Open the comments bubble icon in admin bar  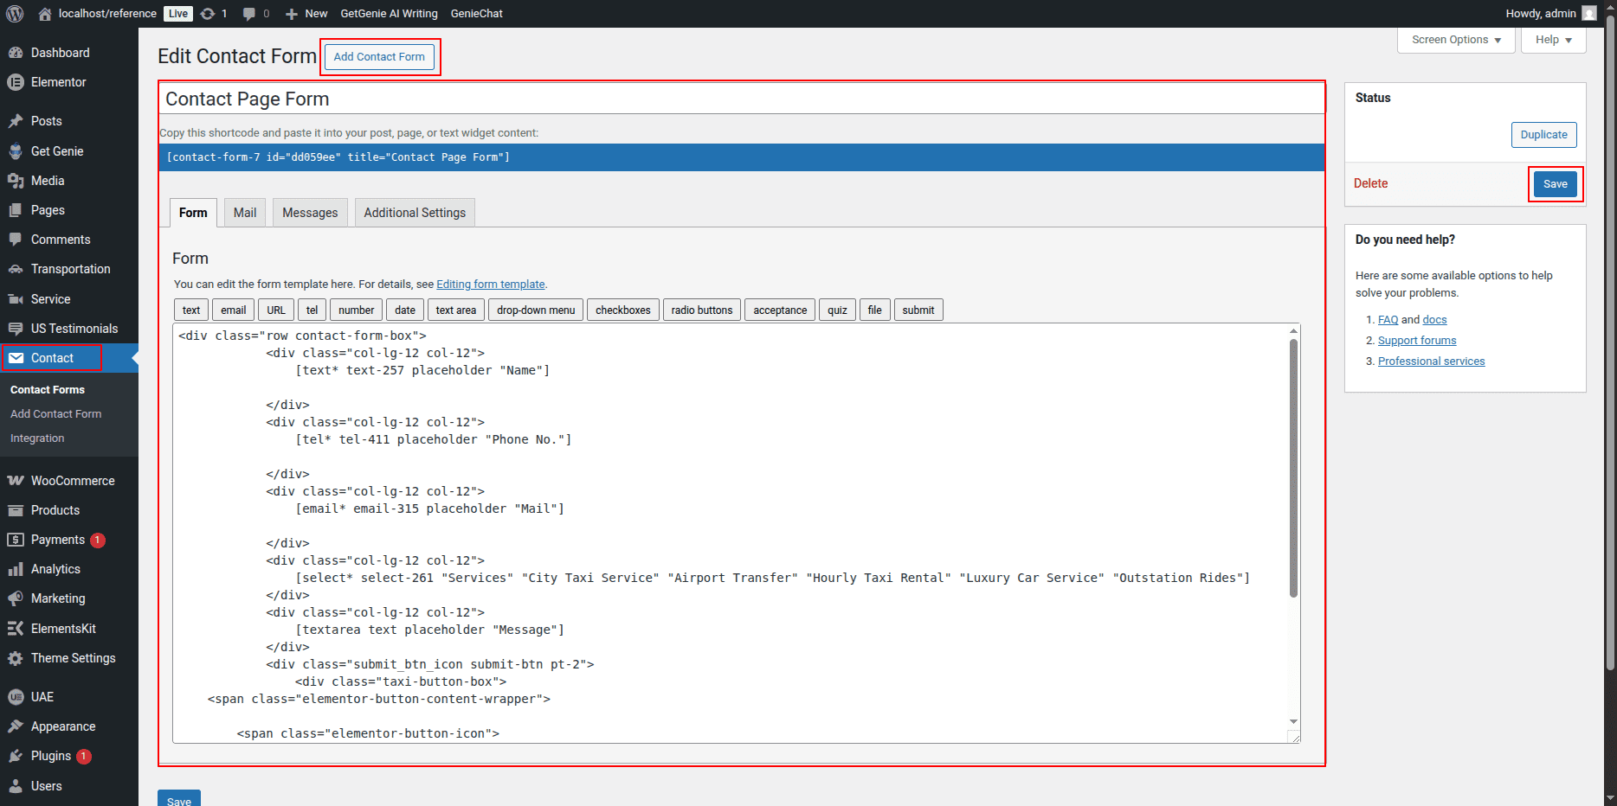(249, 14)
